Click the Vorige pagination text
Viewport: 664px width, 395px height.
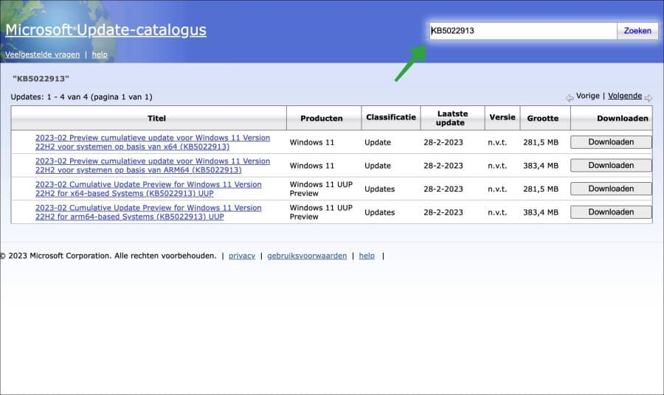coord(588,96)
